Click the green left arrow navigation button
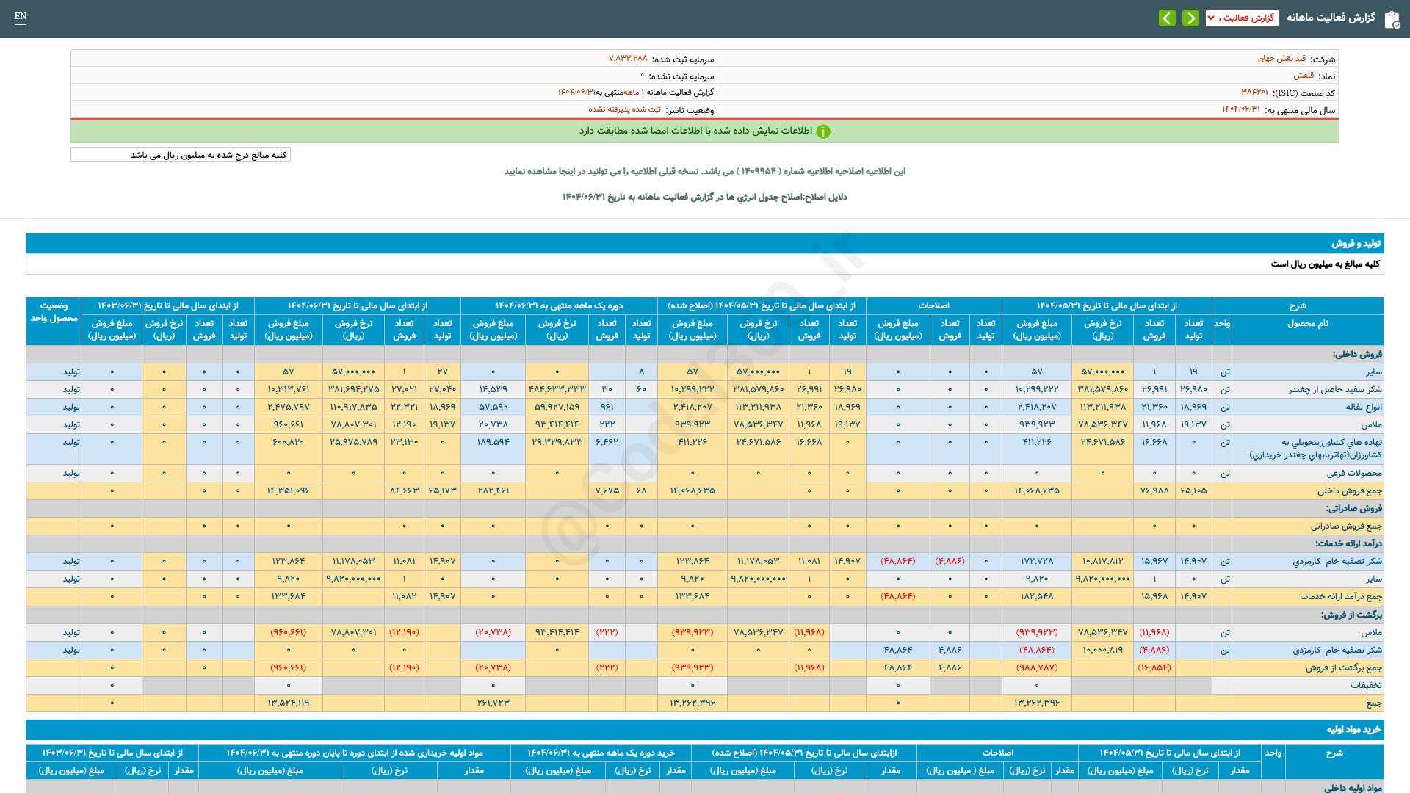This screenshot has height=793, width=1410. [1167, 18]
